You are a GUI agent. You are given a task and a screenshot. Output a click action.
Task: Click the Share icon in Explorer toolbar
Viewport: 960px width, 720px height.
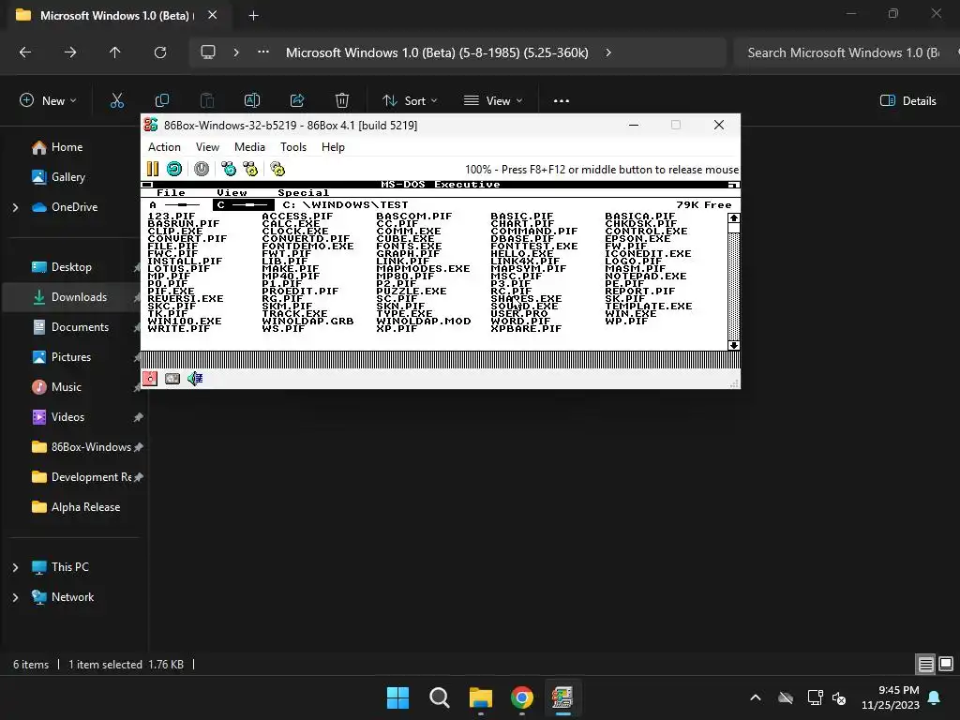pos(297,100)
